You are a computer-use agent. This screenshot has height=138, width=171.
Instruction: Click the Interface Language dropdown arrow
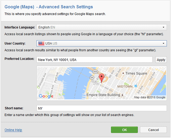[164, 27]
